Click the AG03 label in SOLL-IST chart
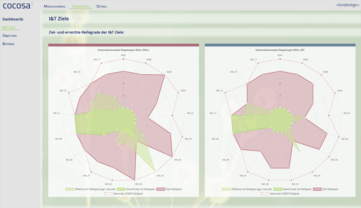Viewport: 361px width, 208px height. pos(325,72)
